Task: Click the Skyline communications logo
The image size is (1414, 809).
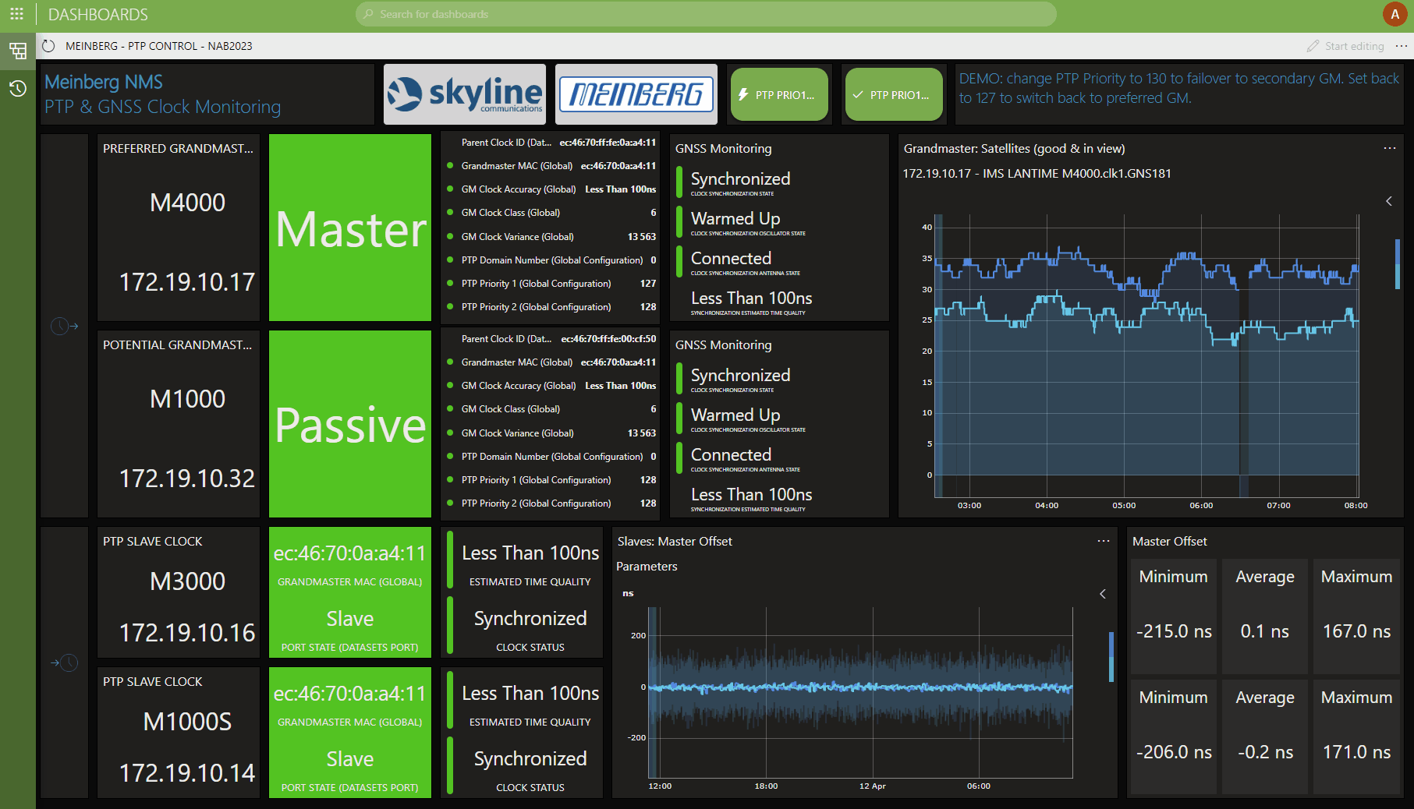Action: coord(465,94)
